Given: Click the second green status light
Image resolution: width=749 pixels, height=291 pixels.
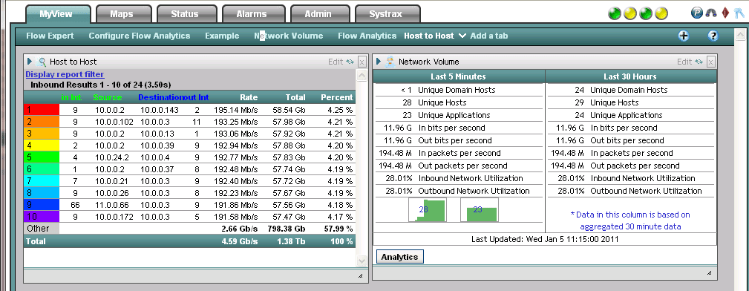Looking at the screenshot, I should (x=646, y=13).
